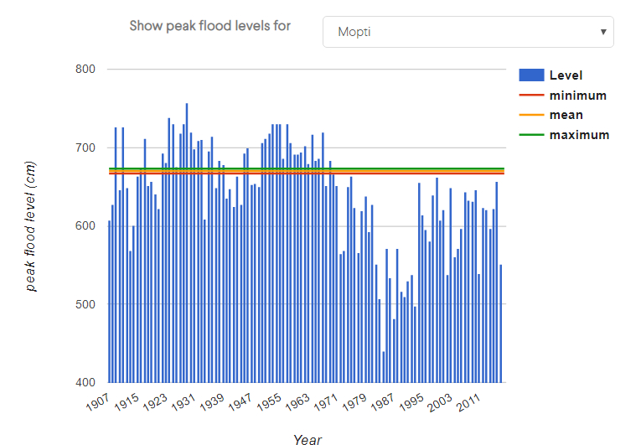Click the 'peak flood level (cm)' axis title

[x=31, y=226]
